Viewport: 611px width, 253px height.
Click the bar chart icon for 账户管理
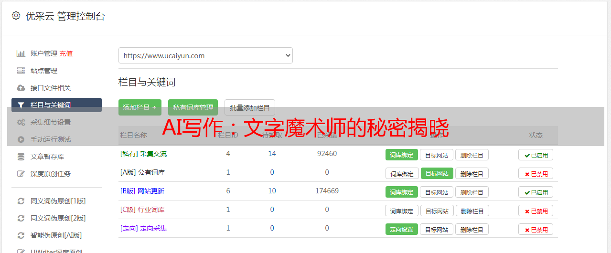click(21, 53)
